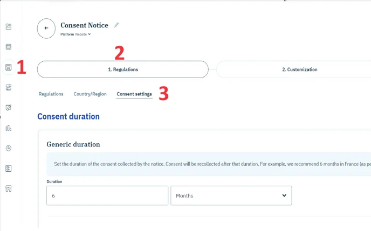Select the consent notices sidebar icon

[x=9, y=67]
